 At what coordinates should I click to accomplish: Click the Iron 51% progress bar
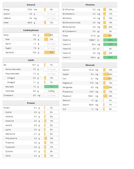[110, 79]
